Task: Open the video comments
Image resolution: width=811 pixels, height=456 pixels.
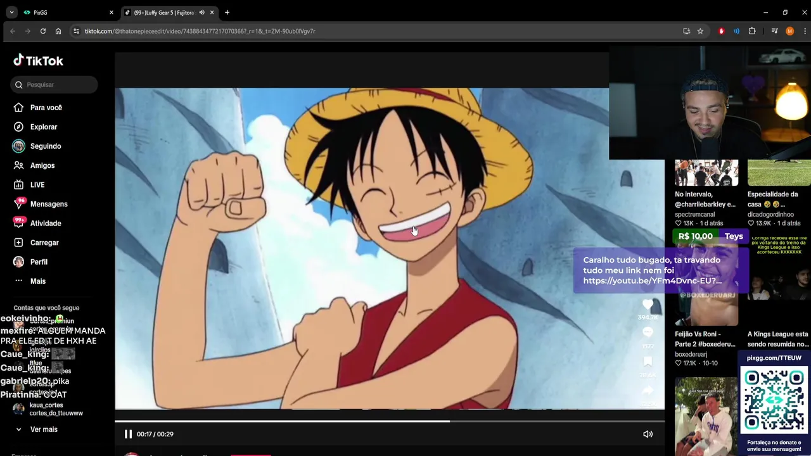Action: [x=648, y=332]
